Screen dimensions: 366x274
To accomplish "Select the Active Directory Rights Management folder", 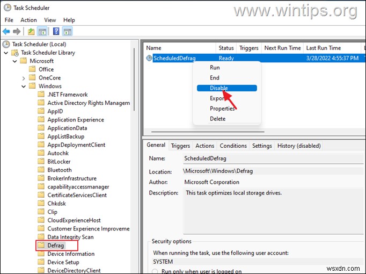I will pyautogui.click(x=89, y=103).
